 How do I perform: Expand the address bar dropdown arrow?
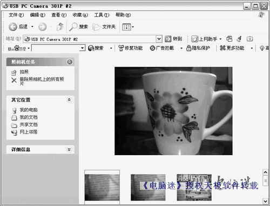159,39
